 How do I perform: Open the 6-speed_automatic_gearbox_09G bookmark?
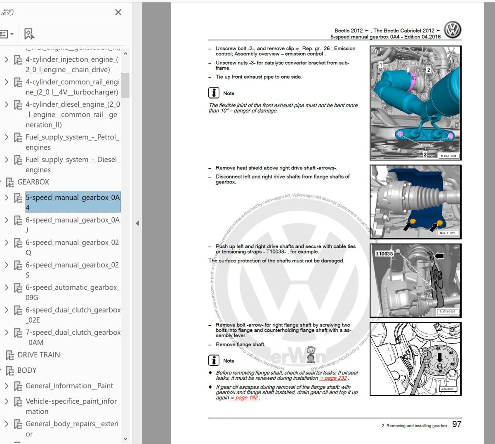point(73,292)
